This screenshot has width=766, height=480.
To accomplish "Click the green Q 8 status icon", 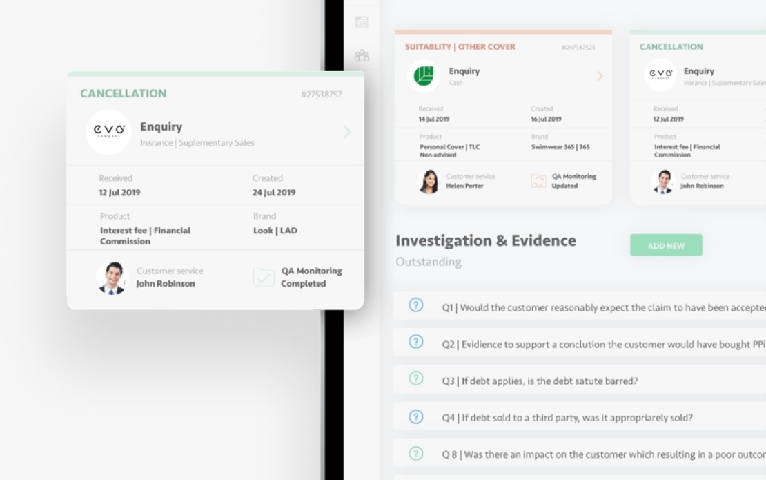I will point(415,453).
